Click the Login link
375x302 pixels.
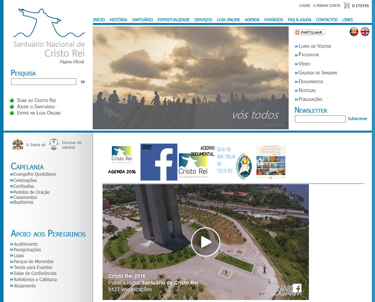pos(305,5)
